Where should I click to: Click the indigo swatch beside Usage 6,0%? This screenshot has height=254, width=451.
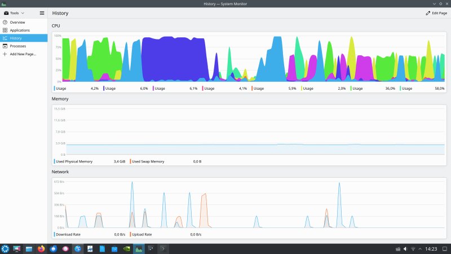[x=104, y=89]
